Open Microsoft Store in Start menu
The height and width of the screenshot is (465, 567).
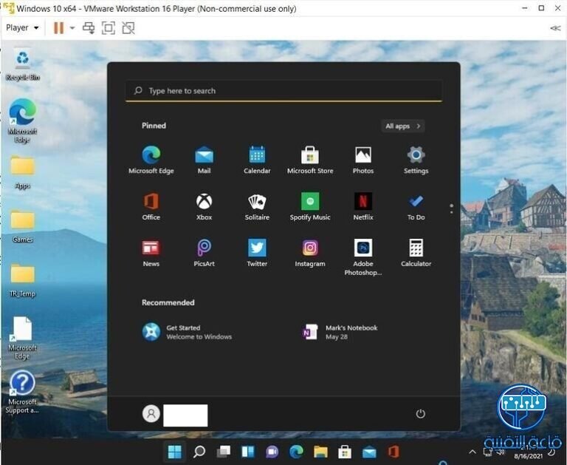[x=310, y=160]
